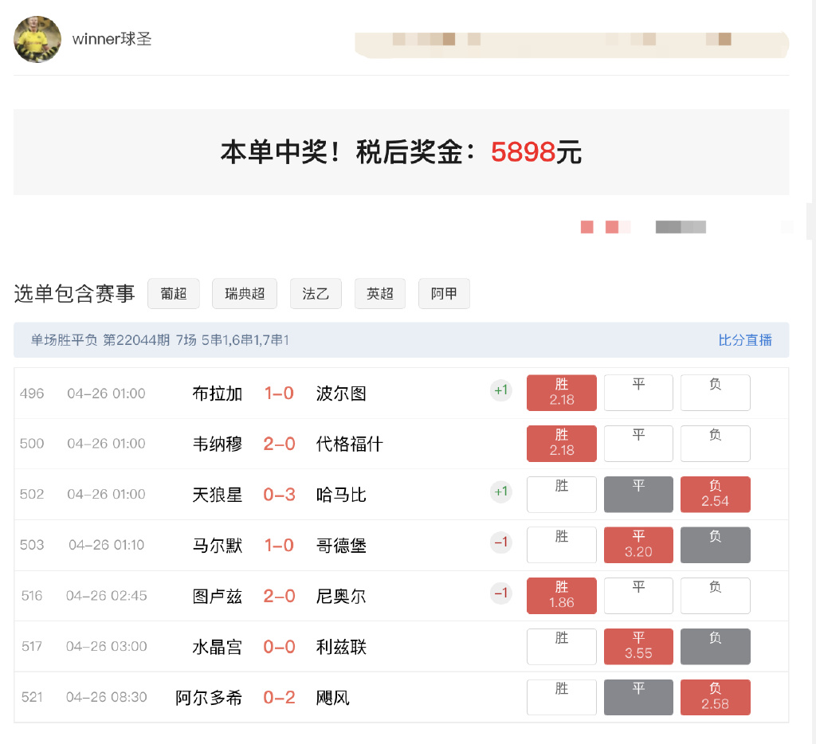
Task: Select 胜 1.86 for 图卢兹 vs 尼奥尔
Action: tap(561, 595)
